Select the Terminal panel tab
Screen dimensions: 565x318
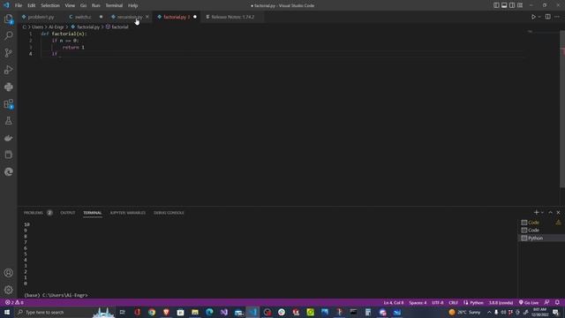coord(93,213)
